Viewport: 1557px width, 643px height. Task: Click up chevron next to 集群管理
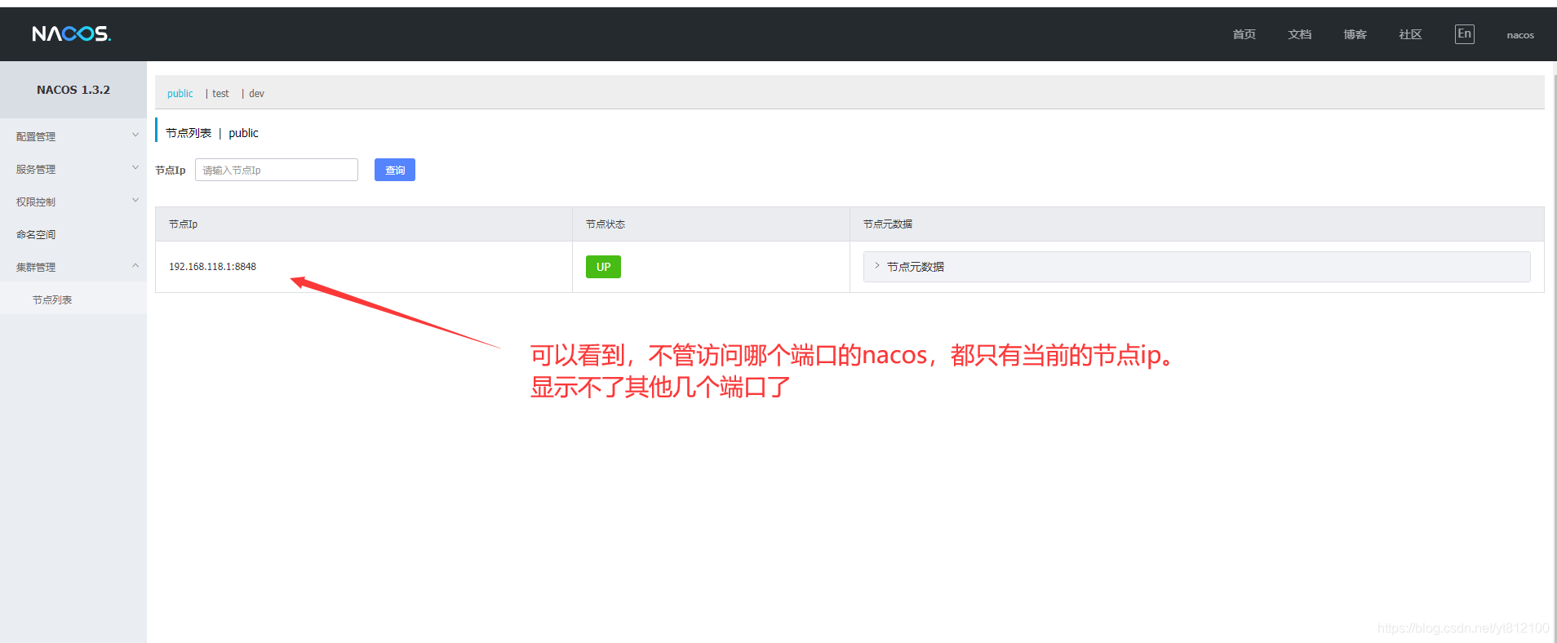pos(135,265)
